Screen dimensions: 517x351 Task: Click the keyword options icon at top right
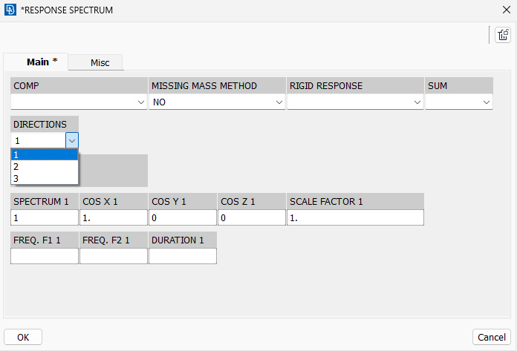(x=502, y=35)
